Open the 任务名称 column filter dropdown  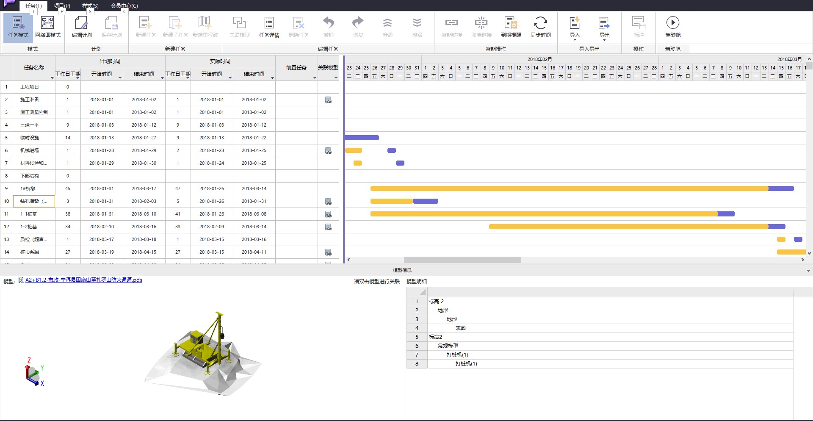pos(52,78)
